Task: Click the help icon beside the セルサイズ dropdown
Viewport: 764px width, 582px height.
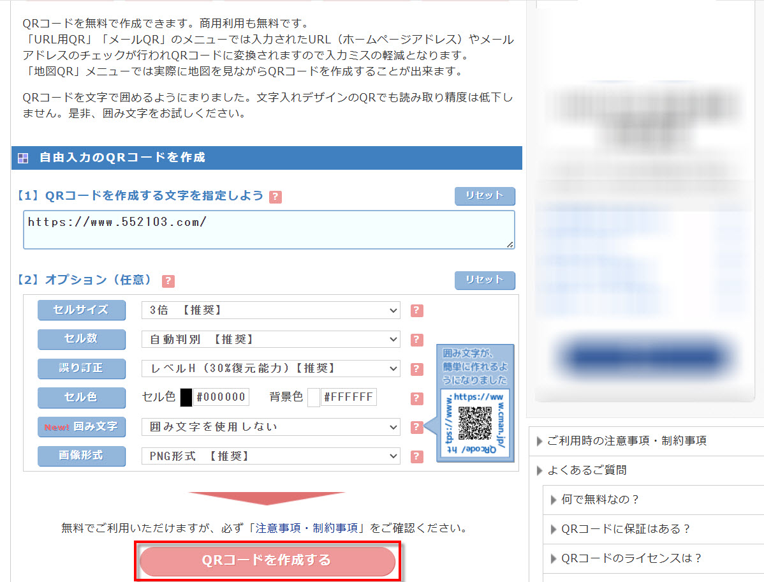Action: tap(416, 311)
